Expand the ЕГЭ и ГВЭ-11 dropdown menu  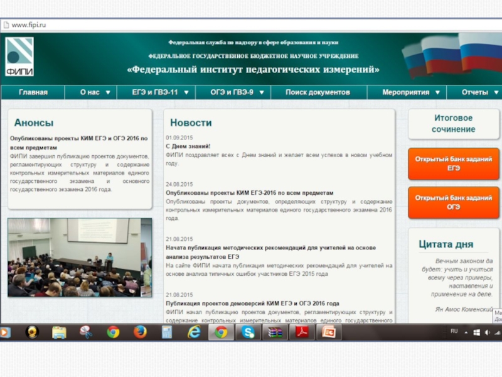point(159,92)
